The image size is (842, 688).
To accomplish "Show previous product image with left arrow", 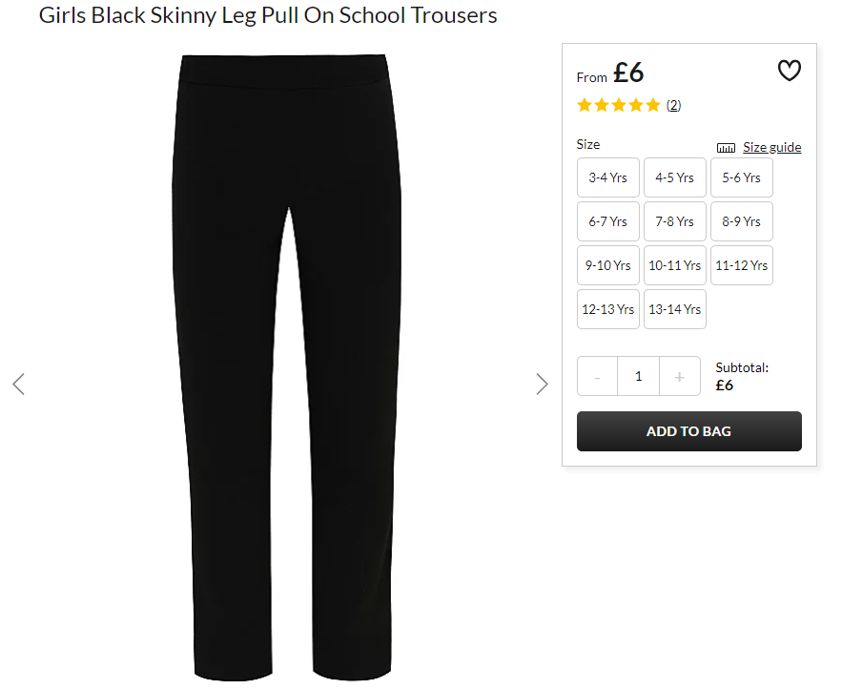I will [19, 385].
